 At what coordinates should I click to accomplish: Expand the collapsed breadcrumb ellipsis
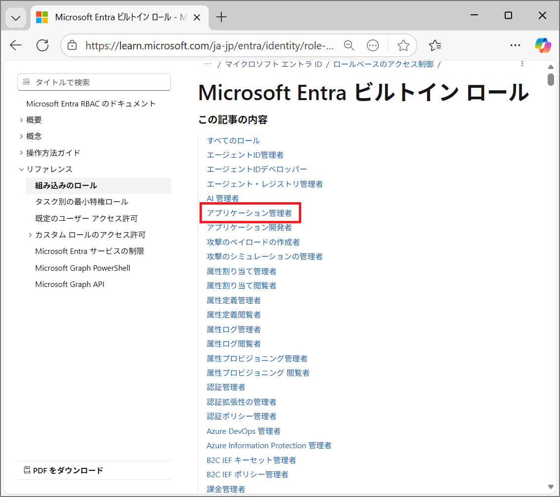coord(207,64)
